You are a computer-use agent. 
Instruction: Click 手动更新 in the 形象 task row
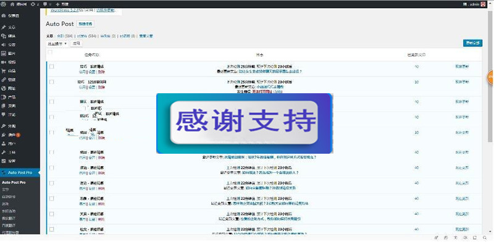(x=462, y=199)
